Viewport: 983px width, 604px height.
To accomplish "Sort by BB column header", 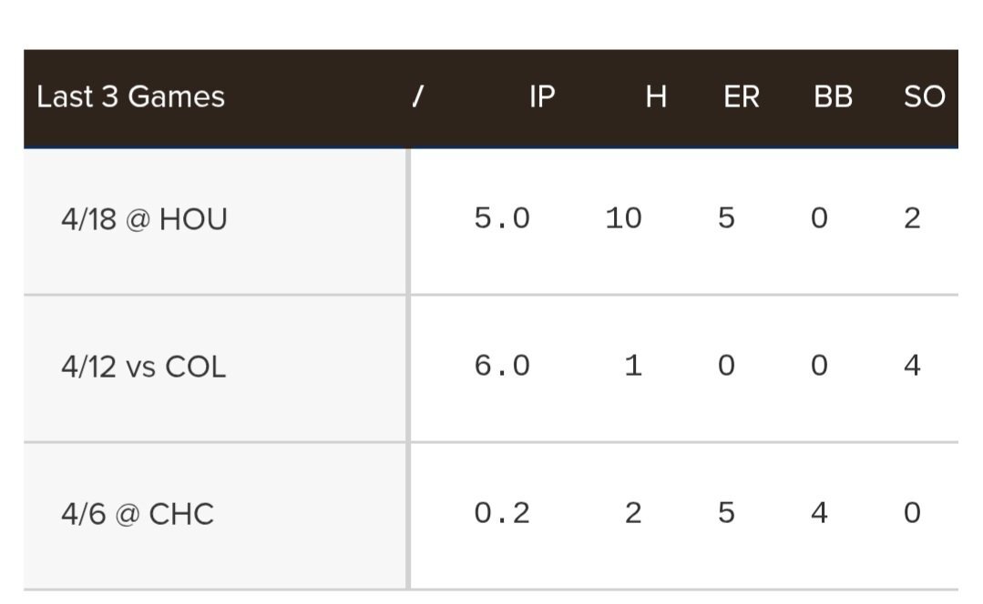I will [x=834, y=97].
